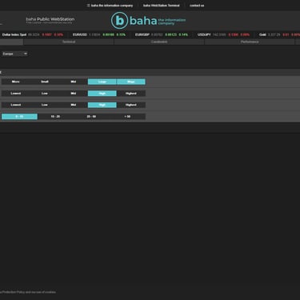
Task: Select the '> 50' range option
Action: click(127, 117)
